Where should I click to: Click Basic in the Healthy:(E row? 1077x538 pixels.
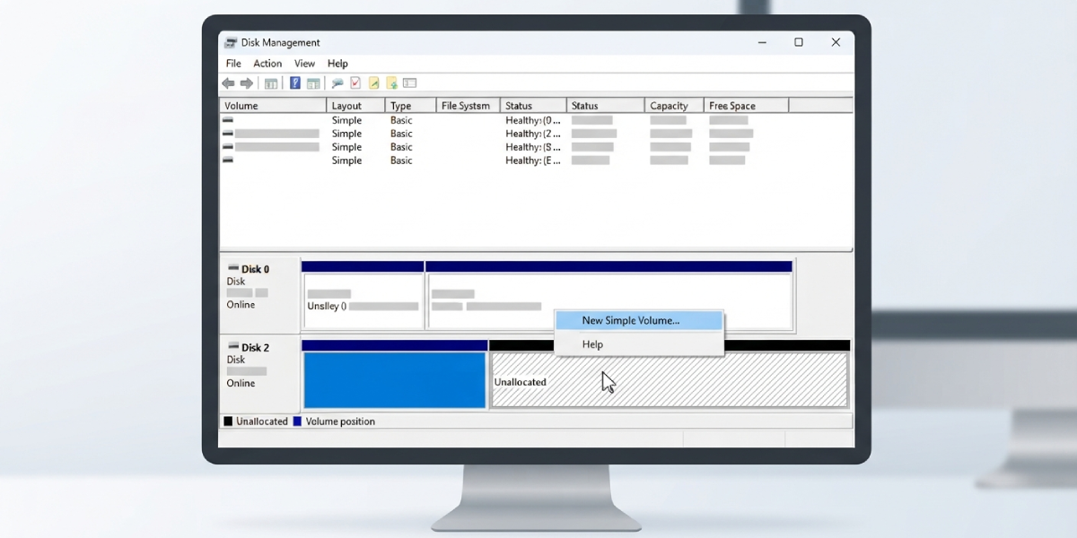(401, 161)
